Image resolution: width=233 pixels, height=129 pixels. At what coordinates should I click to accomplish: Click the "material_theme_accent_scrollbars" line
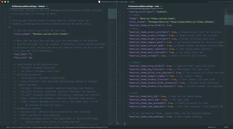click(x=175, y=32)
